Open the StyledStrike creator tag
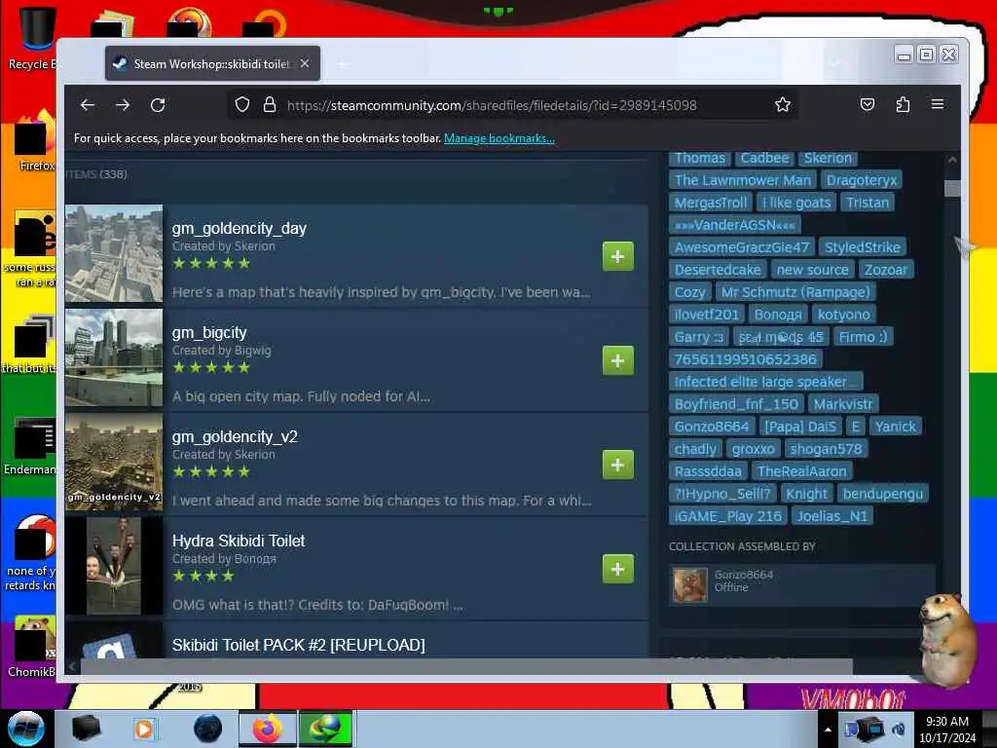 [863, 246]
